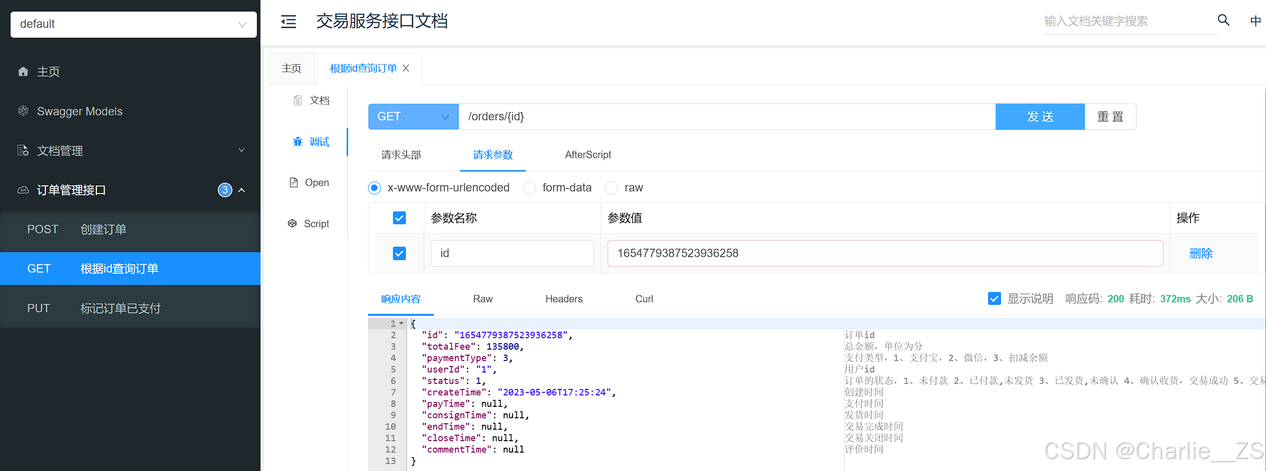Image resolution: width=1266 pixels, height=471 pixels.
Task: Fold the JSON at line 1 arrow
Action: 401,323
